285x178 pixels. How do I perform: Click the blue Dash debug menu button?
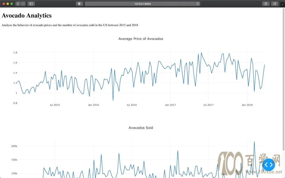[269, 165]
